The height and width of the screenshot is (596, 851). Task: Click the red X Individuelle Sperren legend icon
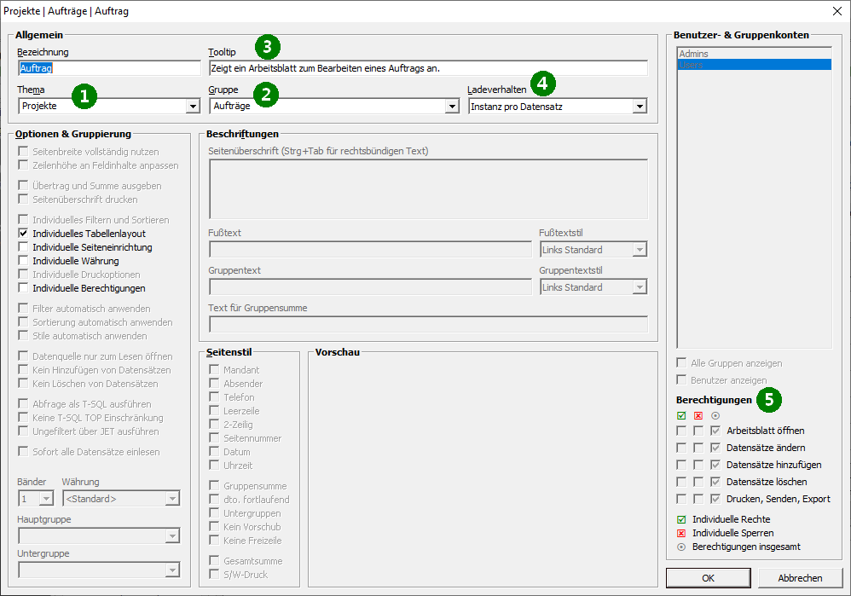[x=681, y=533]
